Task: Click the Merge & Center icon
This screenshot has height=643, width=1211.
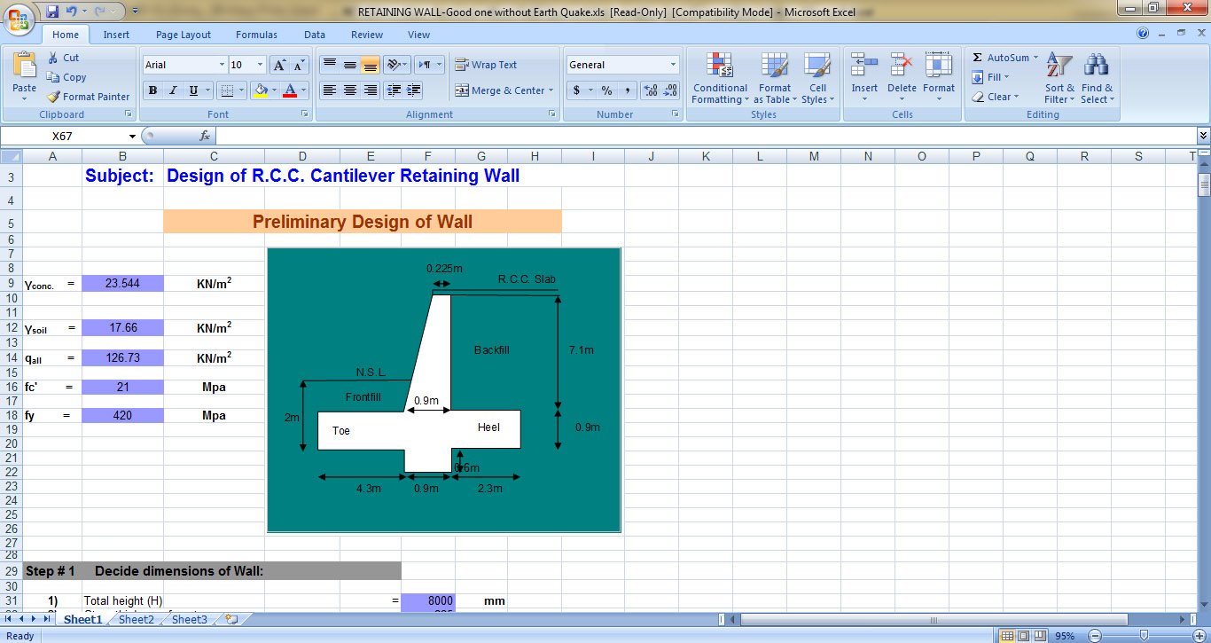Action: (x=462, y=90)
